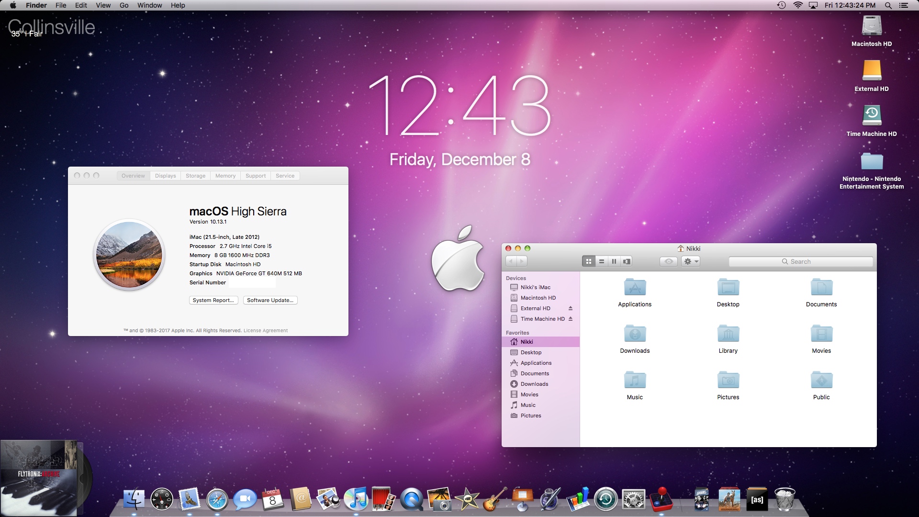The image size is (919, 517).
Task: Switch to Support tab in About This Mac
Action: click(x=256, y=176)
